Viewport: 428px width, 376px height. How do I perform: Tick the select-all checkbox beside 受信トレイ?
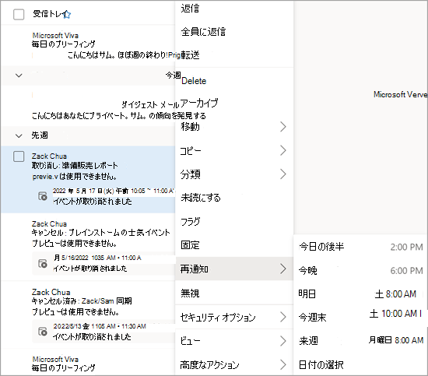[x=19, y=14]
